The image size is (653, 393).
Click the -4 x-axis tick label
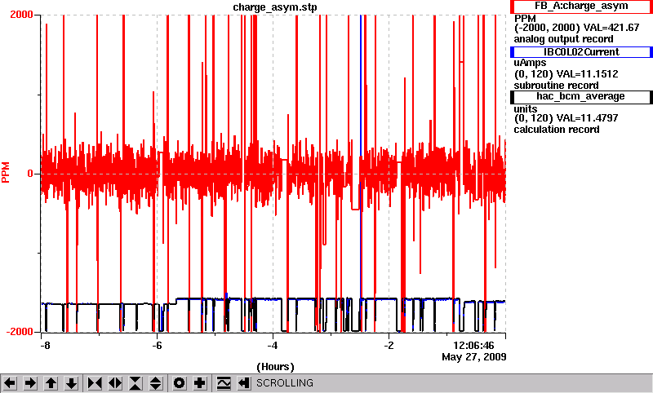coord(272,346)
